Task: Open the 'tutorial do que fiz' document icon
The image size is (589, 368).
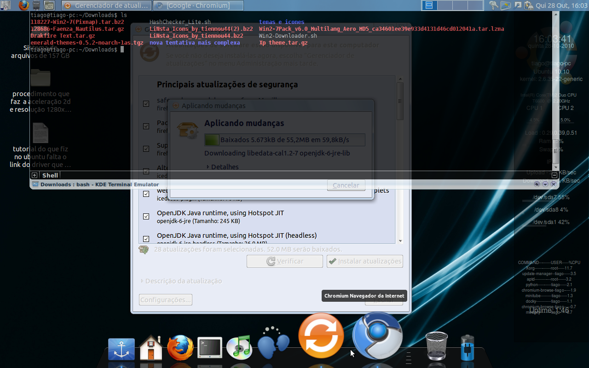Action: [x=40, y=132]
